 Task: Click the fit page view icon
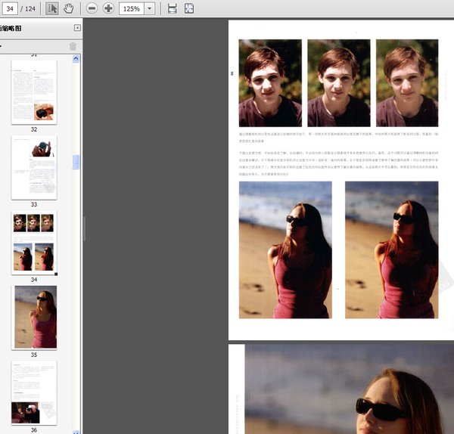point(188,8)
